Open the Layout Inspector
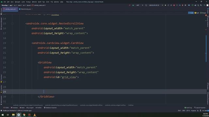Image resolution: width=209 pixels, height=117 pixels. (200, 108)
